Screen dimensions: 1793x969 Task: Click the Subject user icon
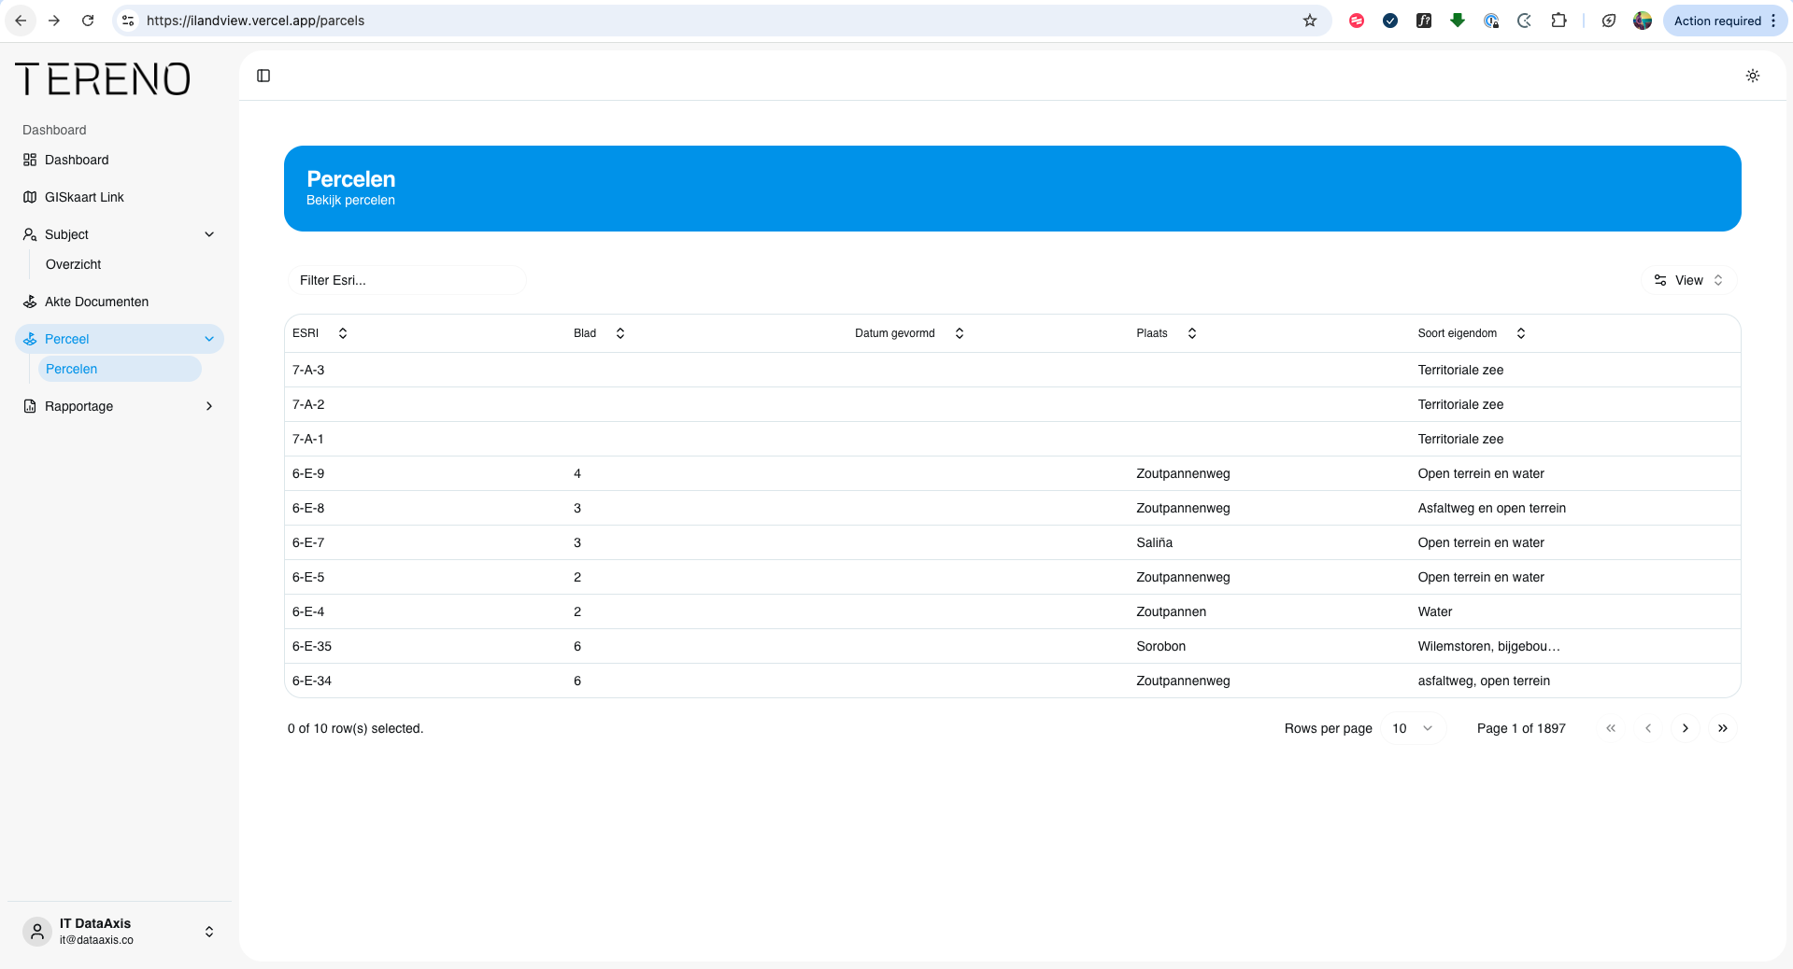pyautogui.click(x=30, y=234)
